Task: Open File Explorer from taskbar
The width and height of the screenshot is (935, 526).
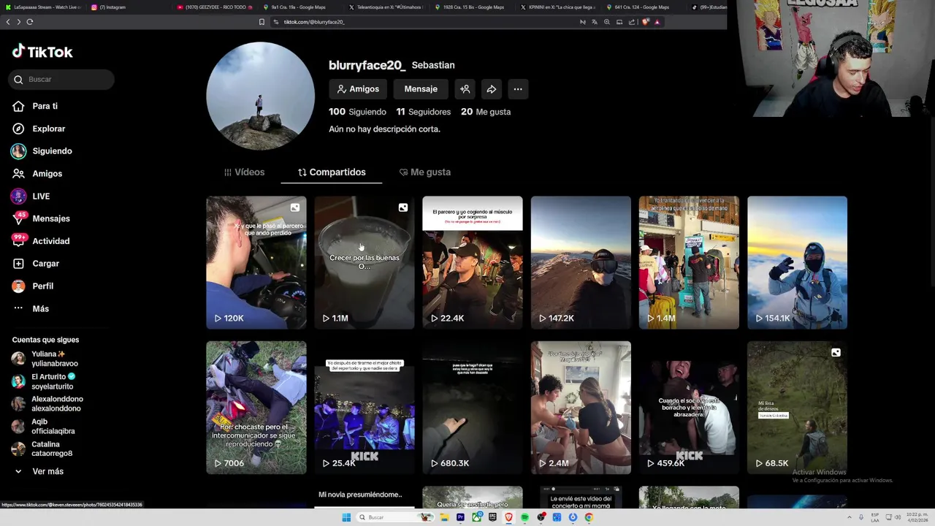Action: (x=444, y=517)
